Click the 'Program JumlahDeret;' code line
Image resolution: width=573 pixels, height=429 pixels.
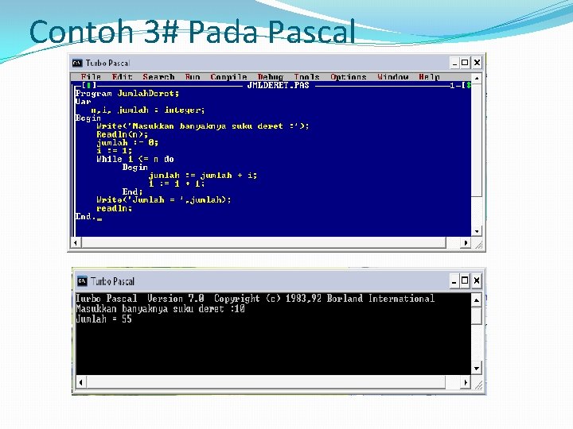pyautogui.click(x=127, y=94)
